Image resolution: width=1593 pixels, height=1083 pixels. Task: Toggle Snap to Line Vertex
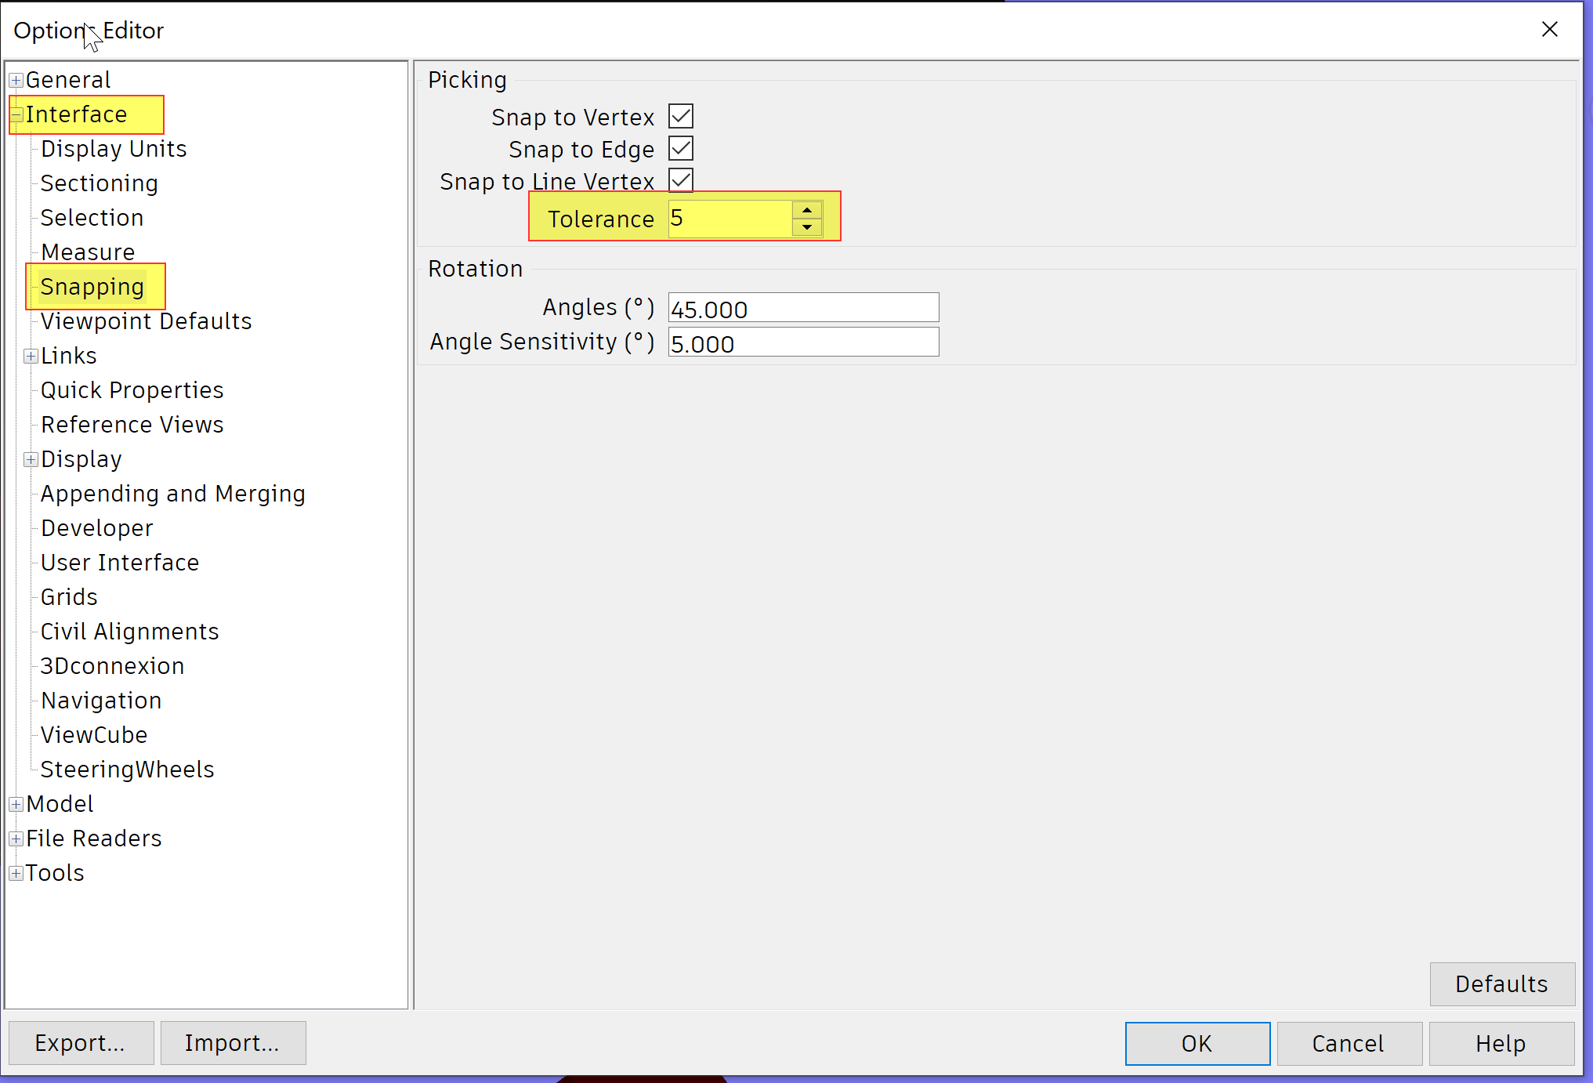681,179
